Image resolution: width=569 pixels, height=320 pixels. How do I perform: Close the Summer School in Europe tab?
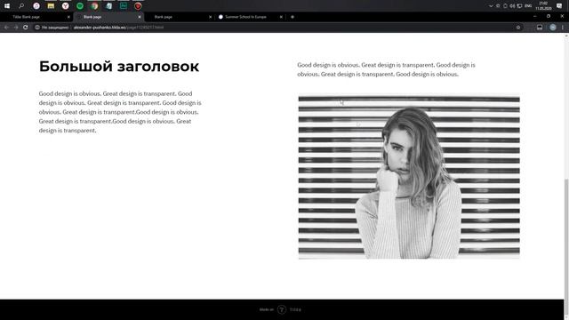point(281,17)
